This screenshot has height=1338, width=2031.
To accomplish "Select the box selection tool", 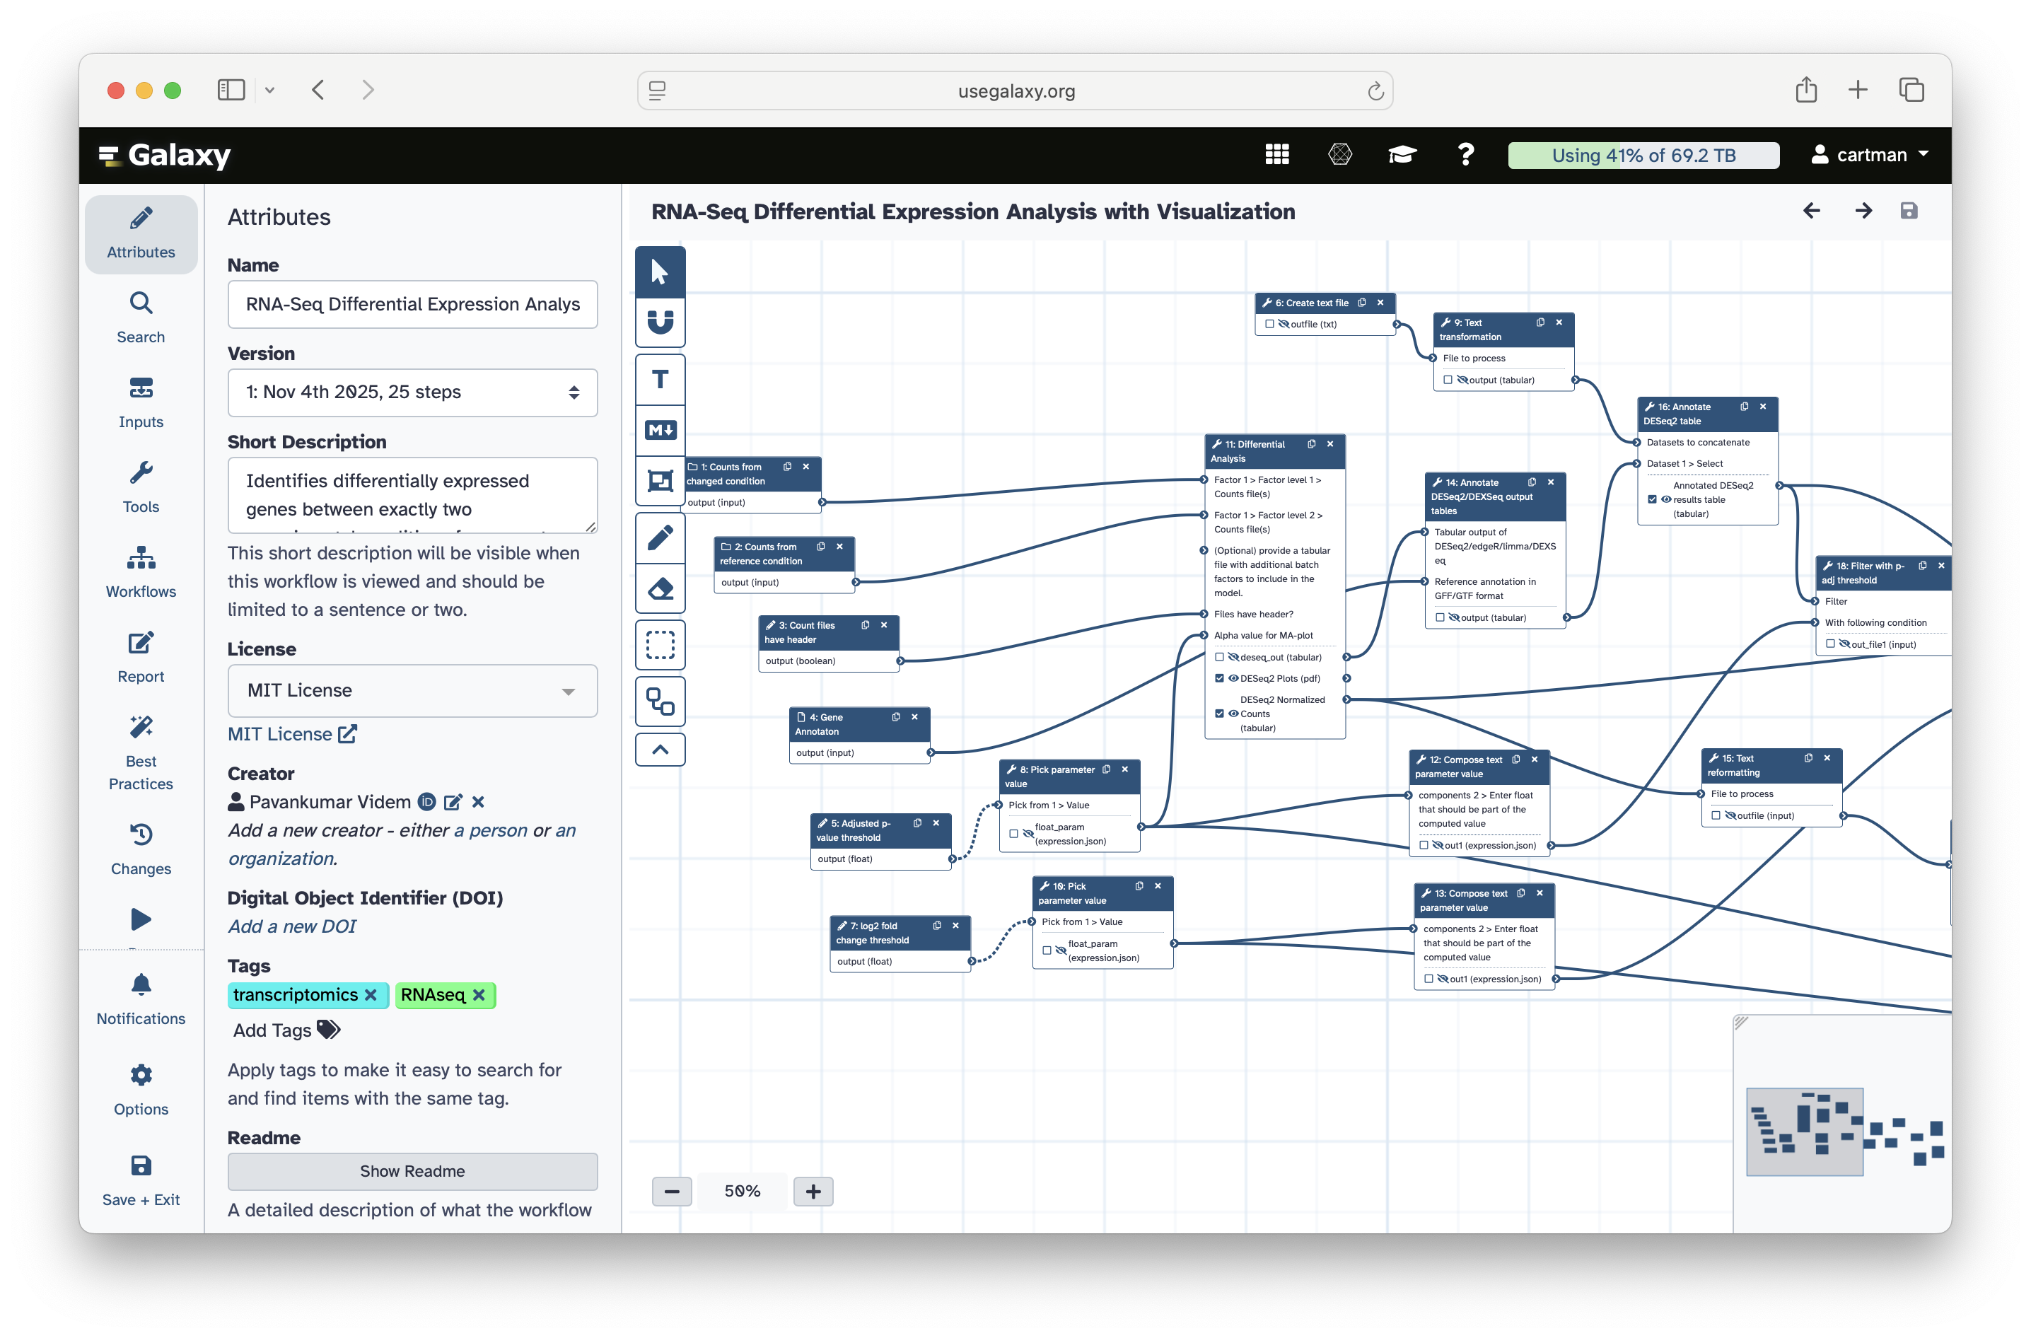I will coord(660,645).
